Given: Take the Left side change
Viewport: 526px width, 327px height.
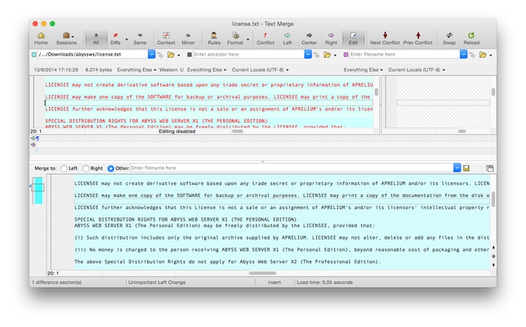Looking at the screenshot, I should tap(288, 38).
